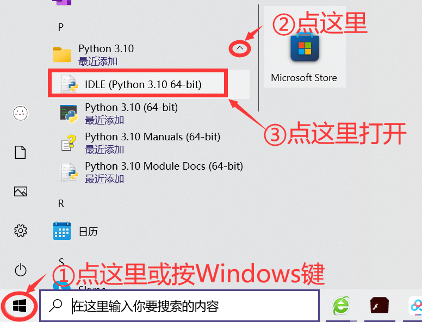422x322 pixels.
Task: Click the Microsoft Store tile
Action: tap(305, 47)
